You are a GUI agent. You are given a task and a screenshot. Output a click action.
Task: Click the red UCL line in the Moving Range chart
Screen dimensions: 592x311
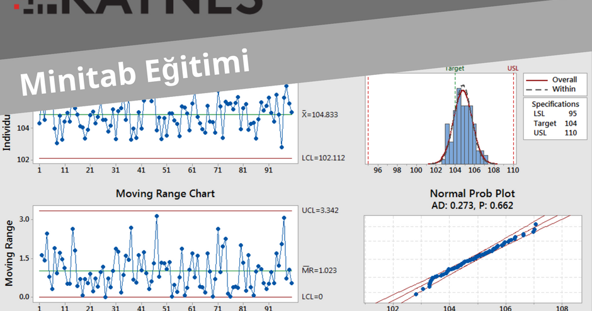point(166,211)
